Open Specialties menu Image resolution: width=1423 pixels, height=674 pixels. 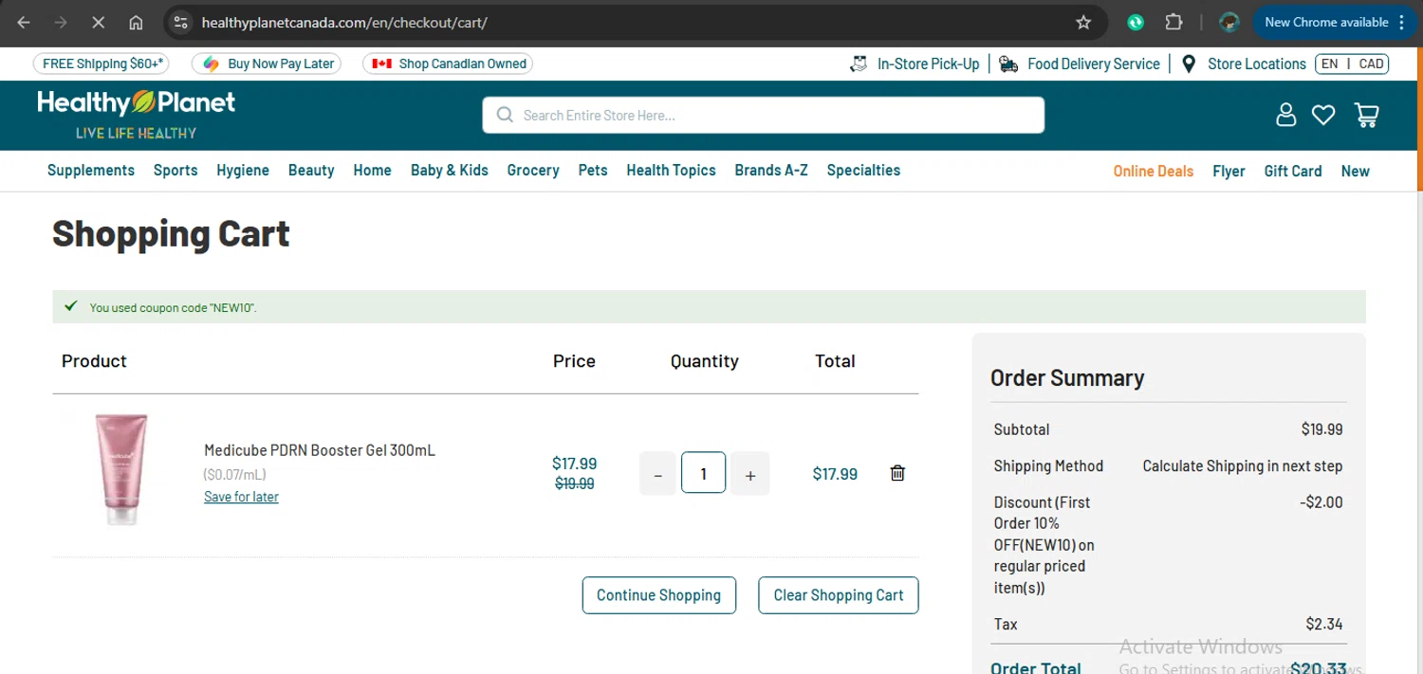tap(863, 171)
